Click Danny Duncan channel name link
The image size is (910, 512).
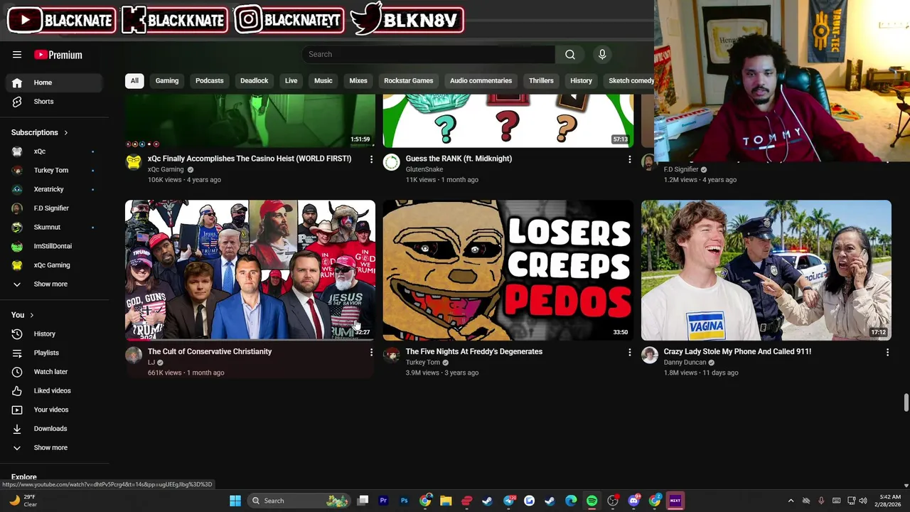[685, 363]
